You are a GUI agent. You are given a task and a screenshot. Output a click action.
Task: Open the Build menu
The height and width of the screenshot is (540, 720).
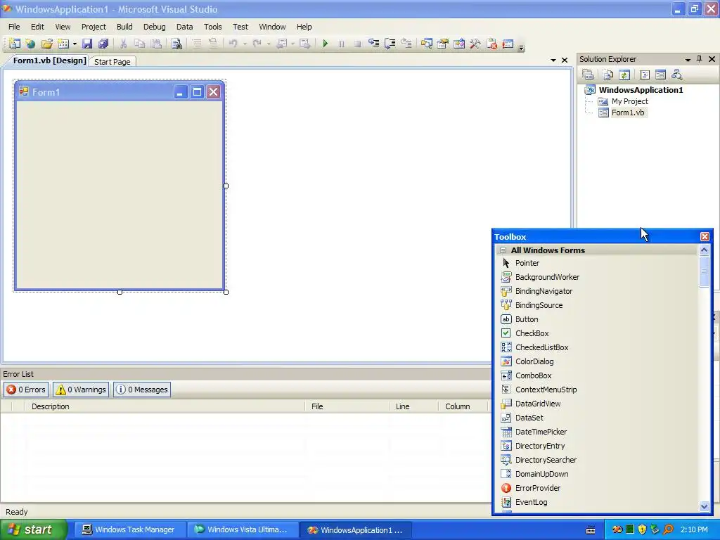[124, 27]
